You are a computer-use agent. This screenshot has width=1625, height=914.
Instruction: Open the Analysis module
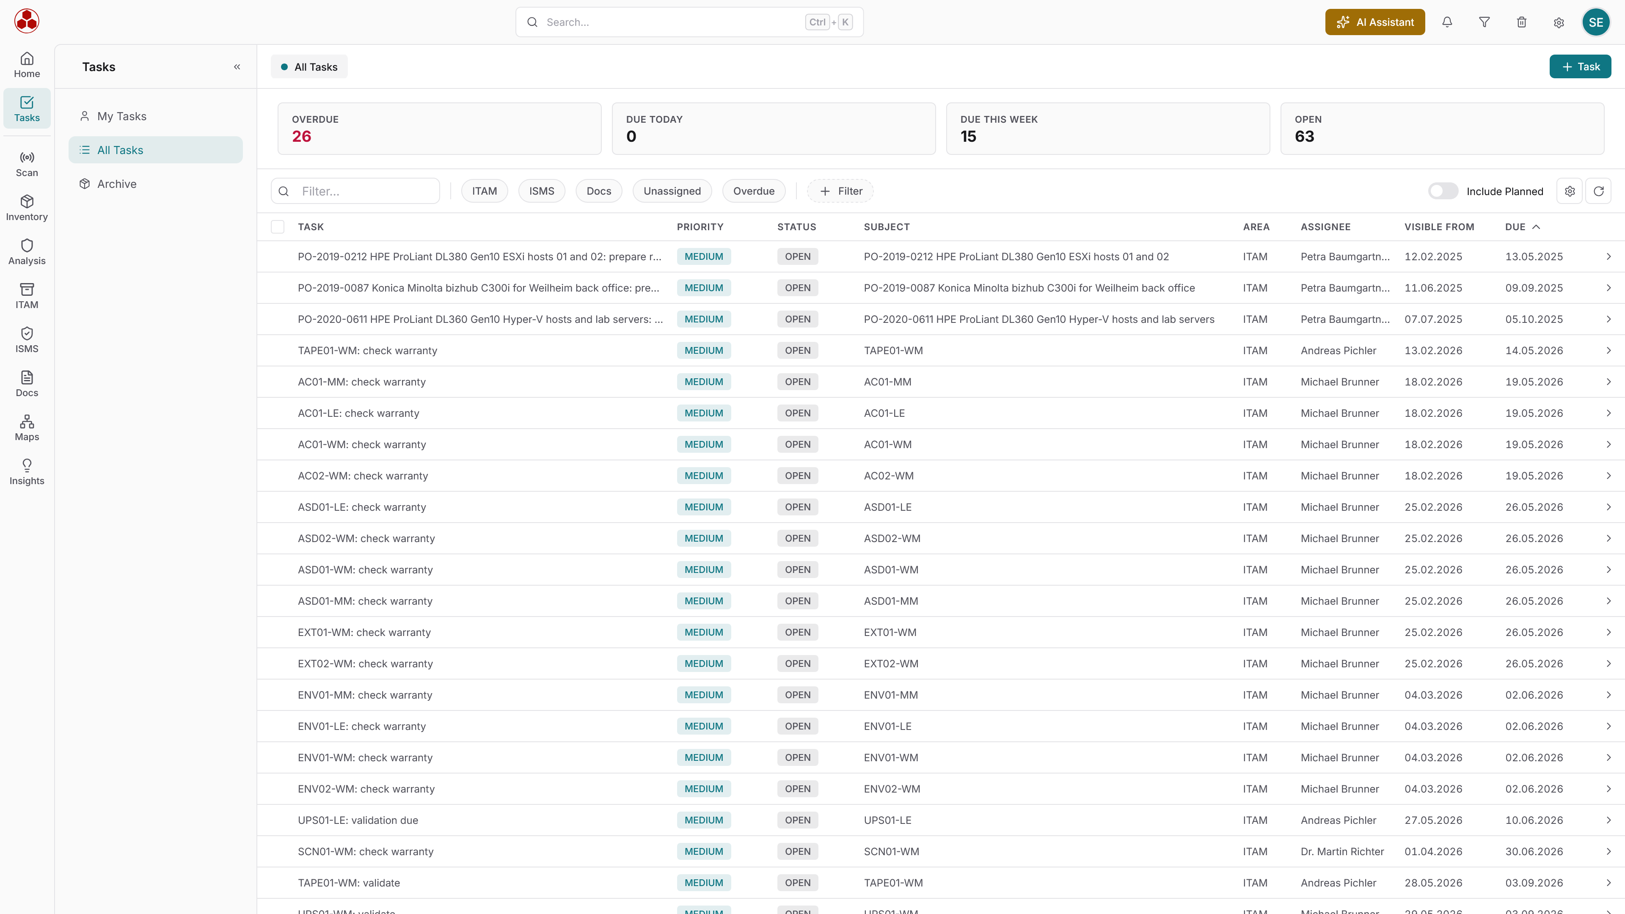27,252
